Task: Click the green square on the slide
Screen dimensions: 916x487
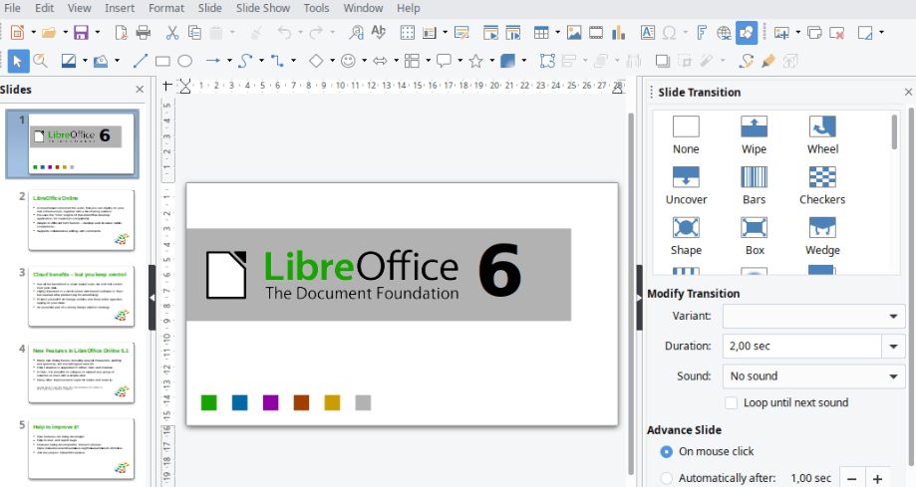Action: (208, 402)
